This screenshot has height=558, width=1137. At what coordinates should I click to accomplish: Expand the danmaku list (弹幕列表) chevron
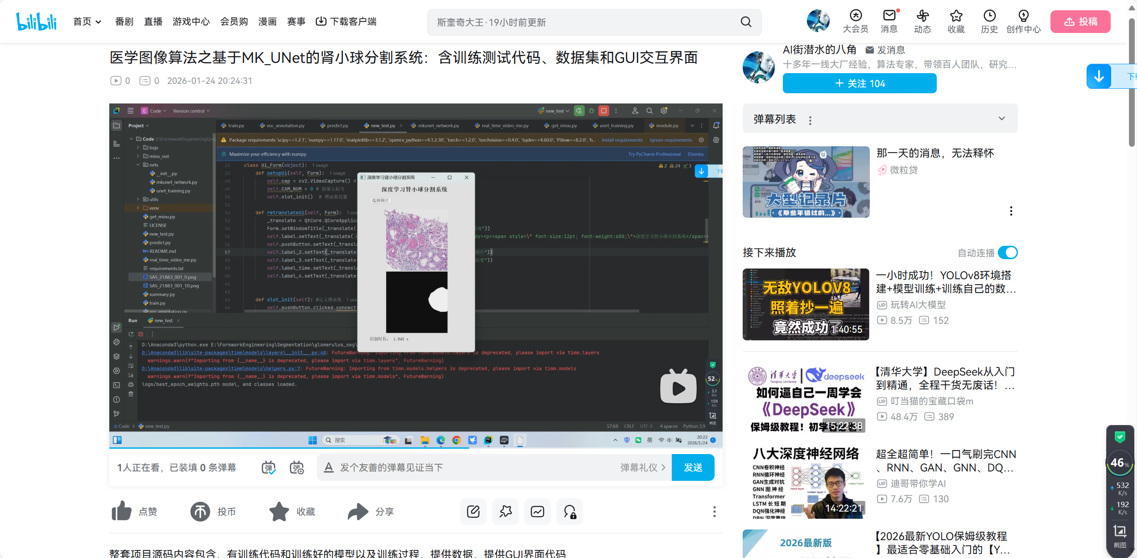(1002, 118)
